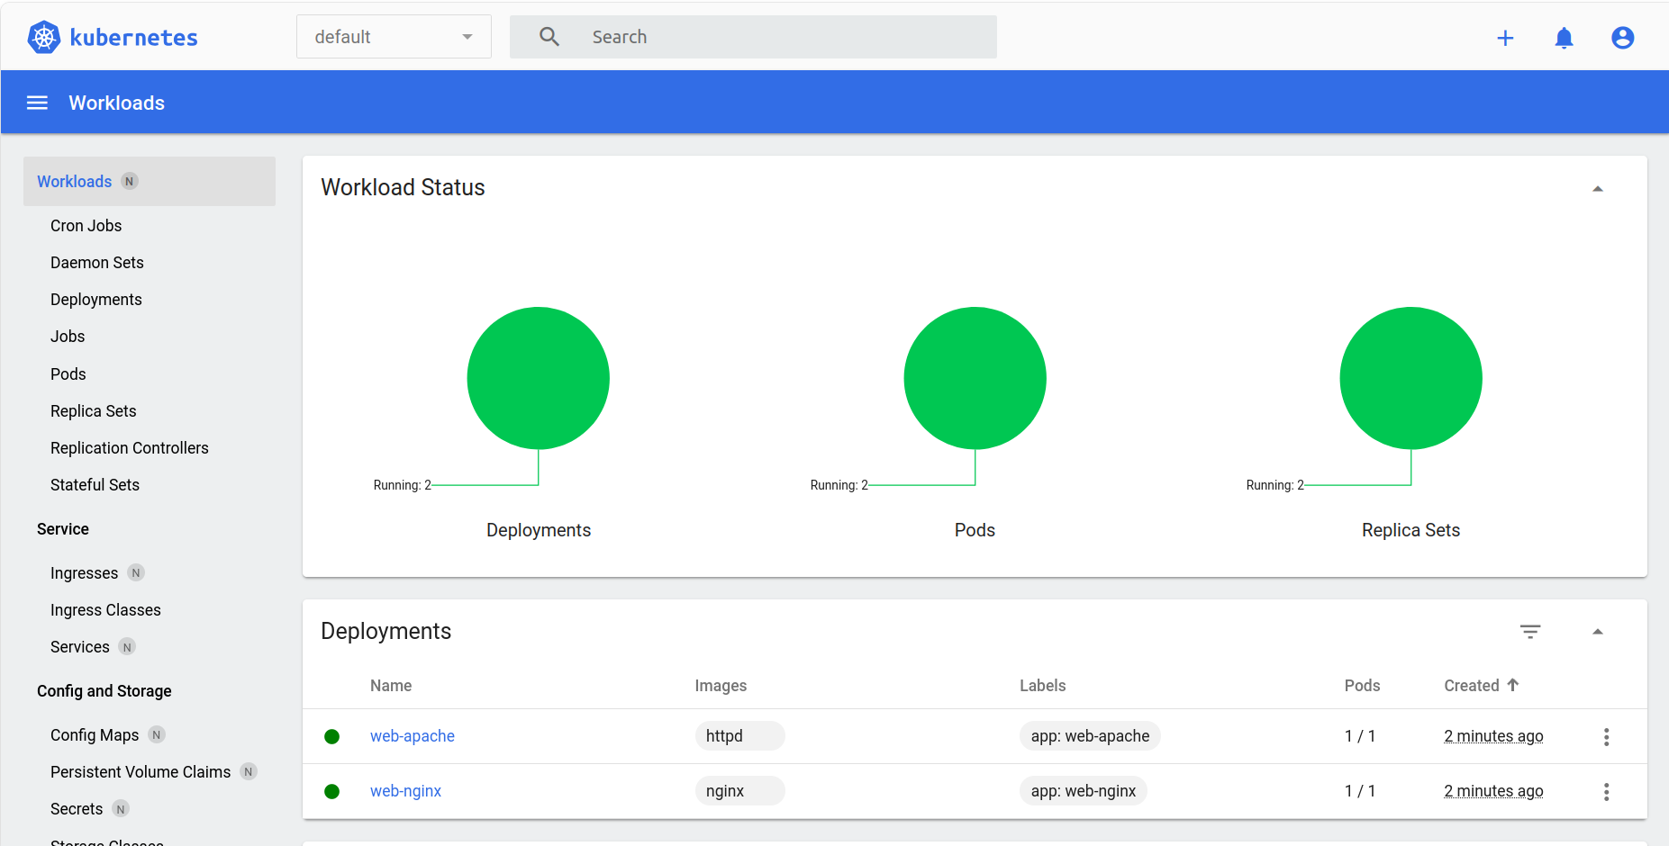Click the Workloads title in blue bar
The width and height of the screenshot is (1669, 846).
point(117,103)
